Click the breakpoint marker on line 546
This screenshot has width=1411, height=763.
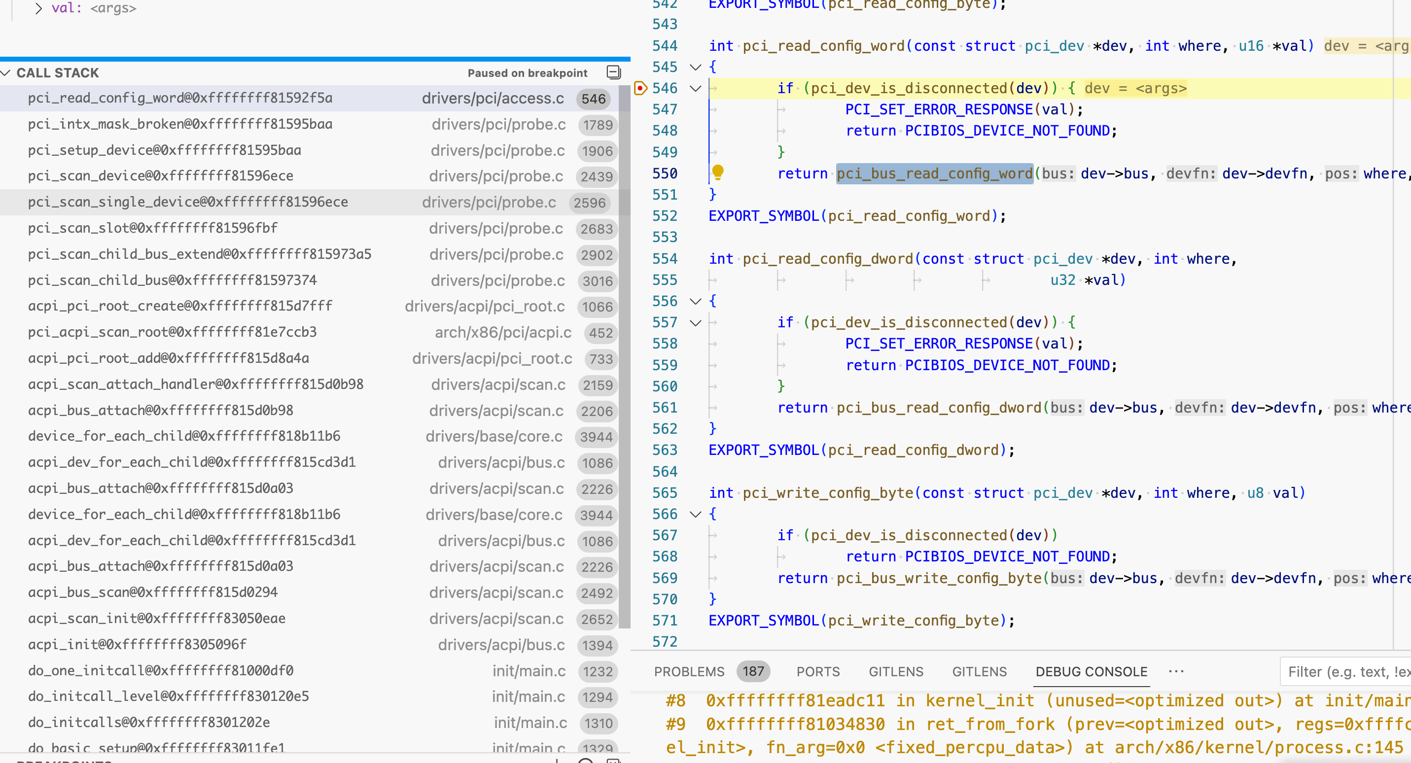[x=640, y=88]
